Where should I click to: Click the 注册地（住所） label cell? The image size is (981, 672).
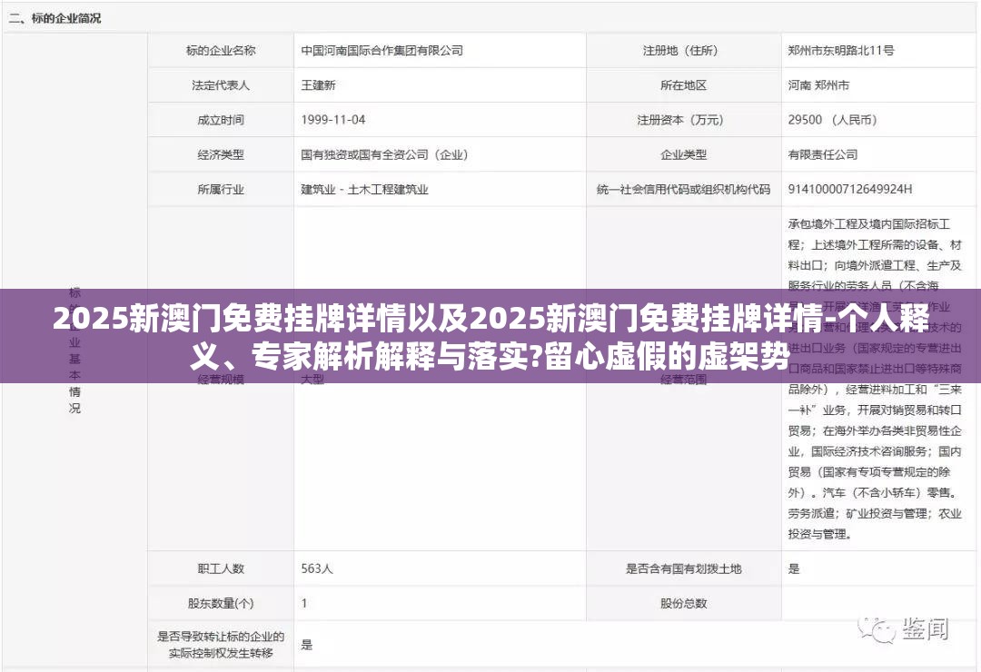coord(683,50)
